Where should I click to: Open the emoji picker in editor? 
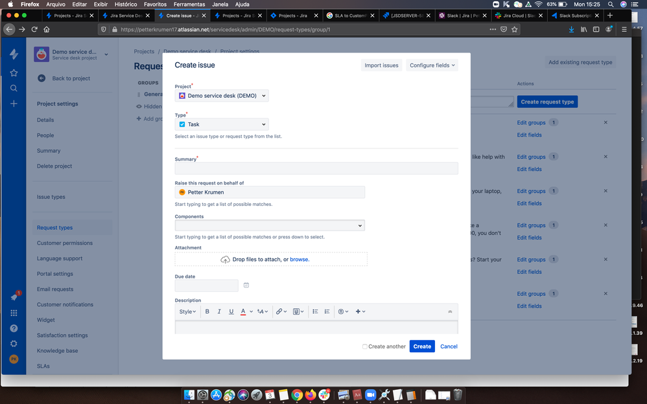(x=344, y=311)
